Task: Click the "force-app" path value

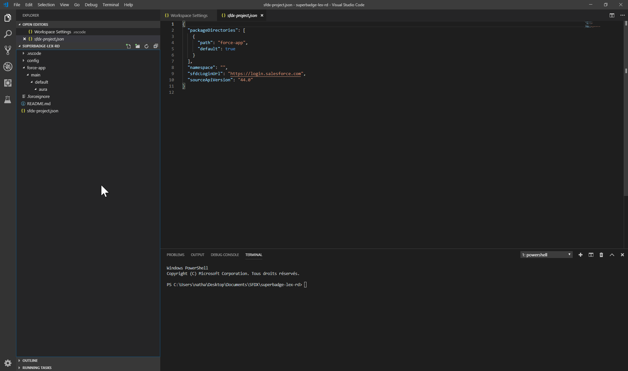Action: point(232,43)
